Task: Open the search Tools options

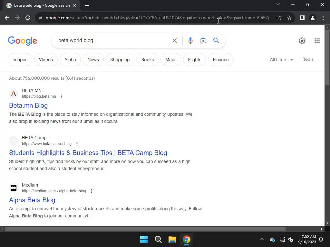Action: point(308,59)
